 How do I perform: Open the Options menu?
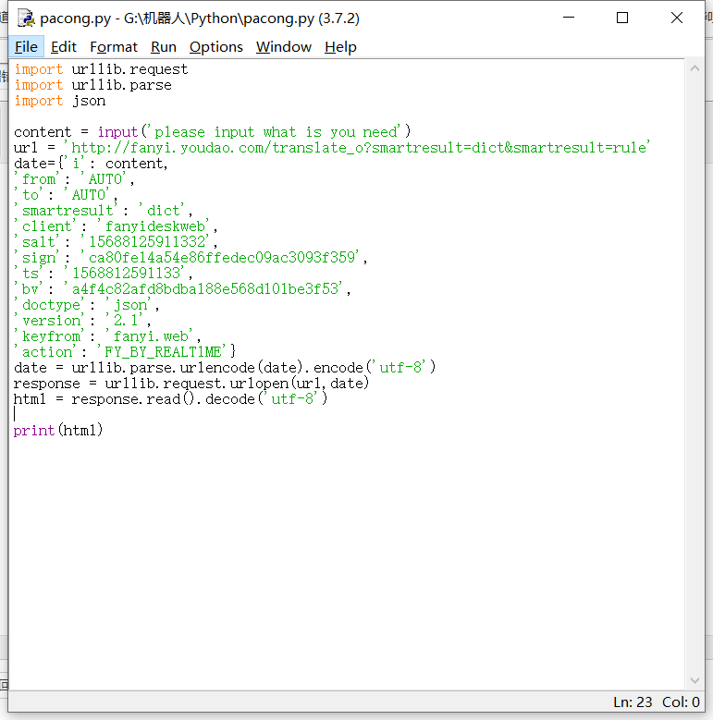(216, 47)
